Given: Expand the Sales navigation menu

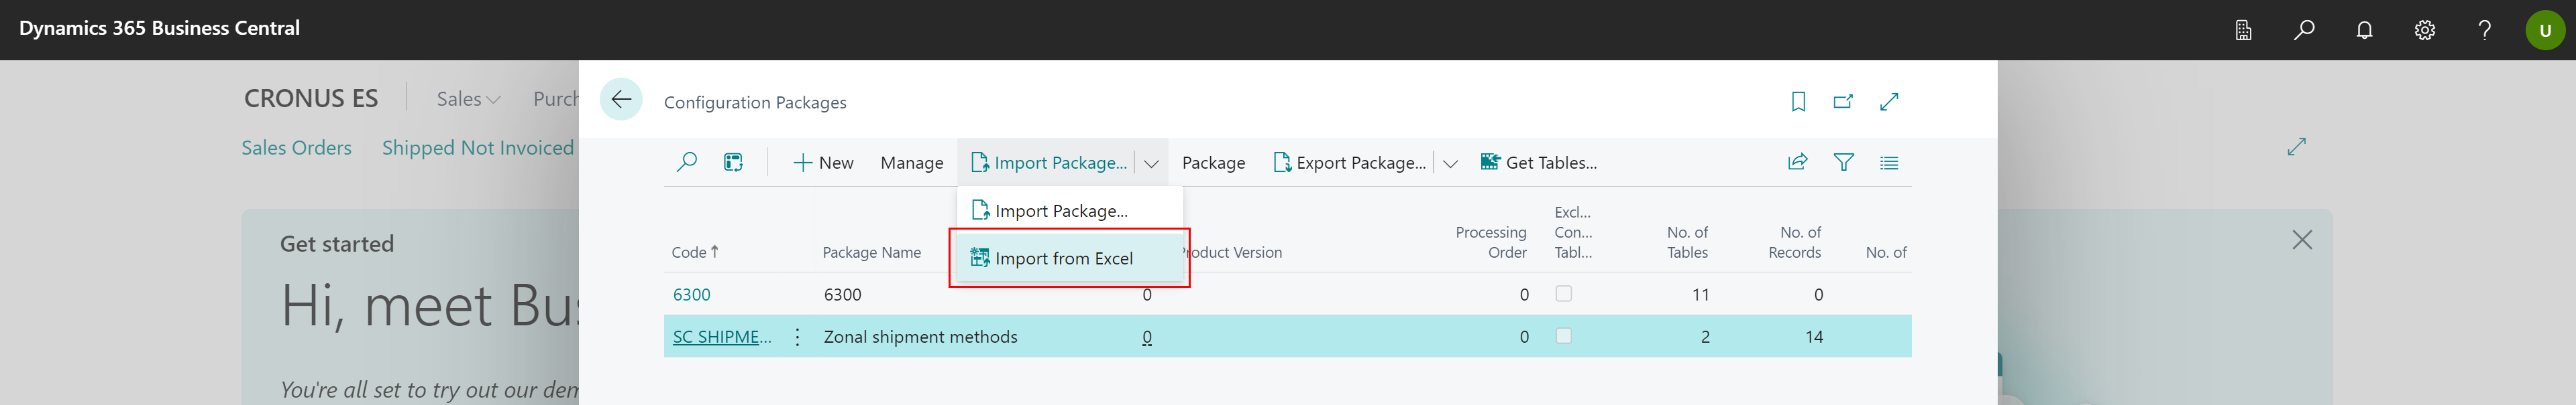Looking at the screenshot, I should point(468,99).
